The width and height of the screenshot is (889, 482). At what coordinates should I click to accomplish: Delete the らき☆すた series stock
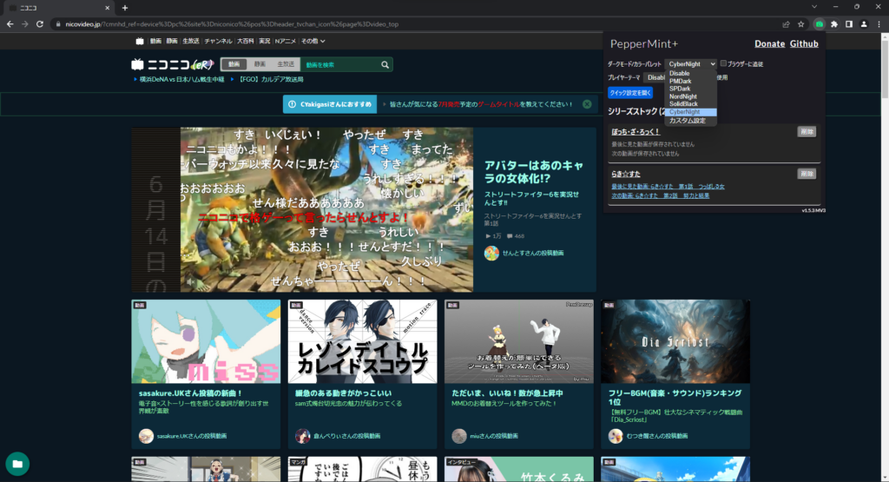click(807, 174)
